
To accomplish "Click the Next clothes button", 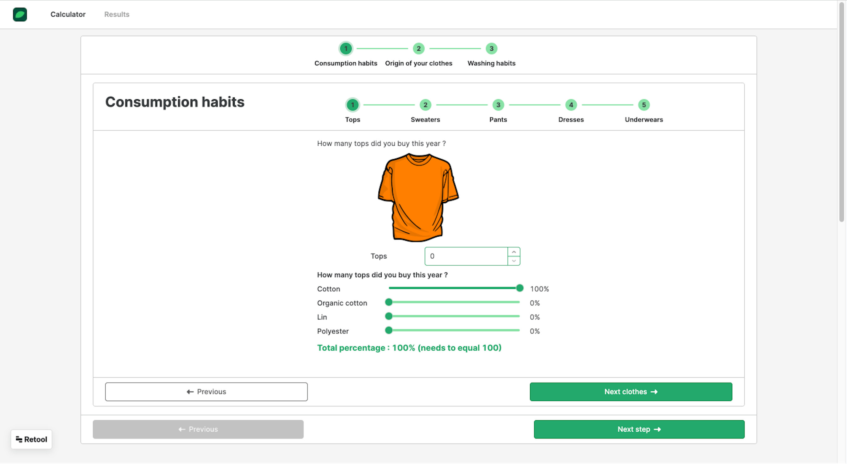I will (631, 392).
